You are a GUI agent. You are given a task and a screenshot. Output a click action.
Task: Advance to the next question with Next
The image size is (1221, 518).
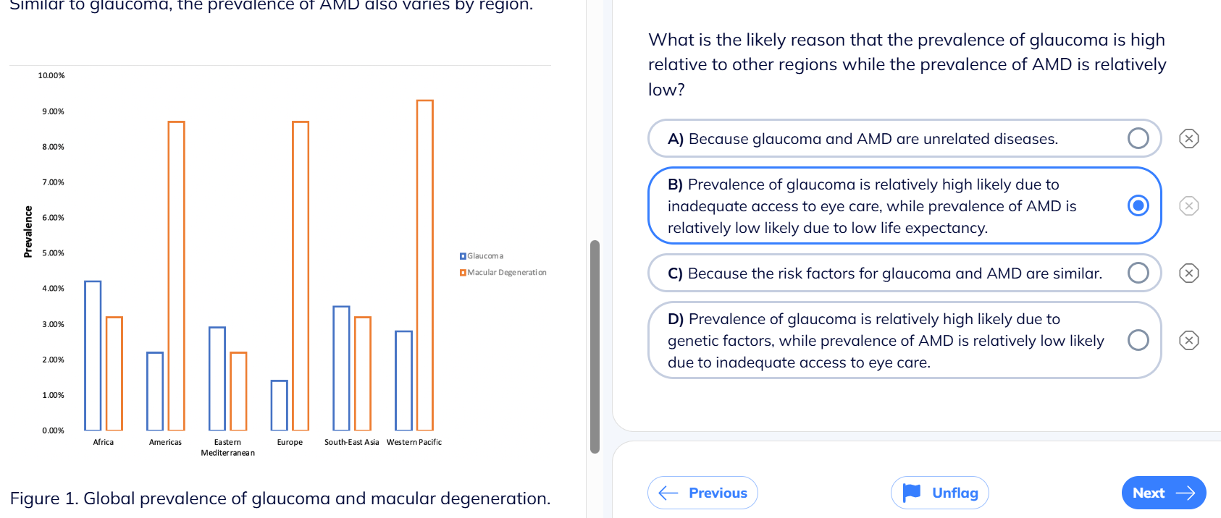coord(1164,493)
